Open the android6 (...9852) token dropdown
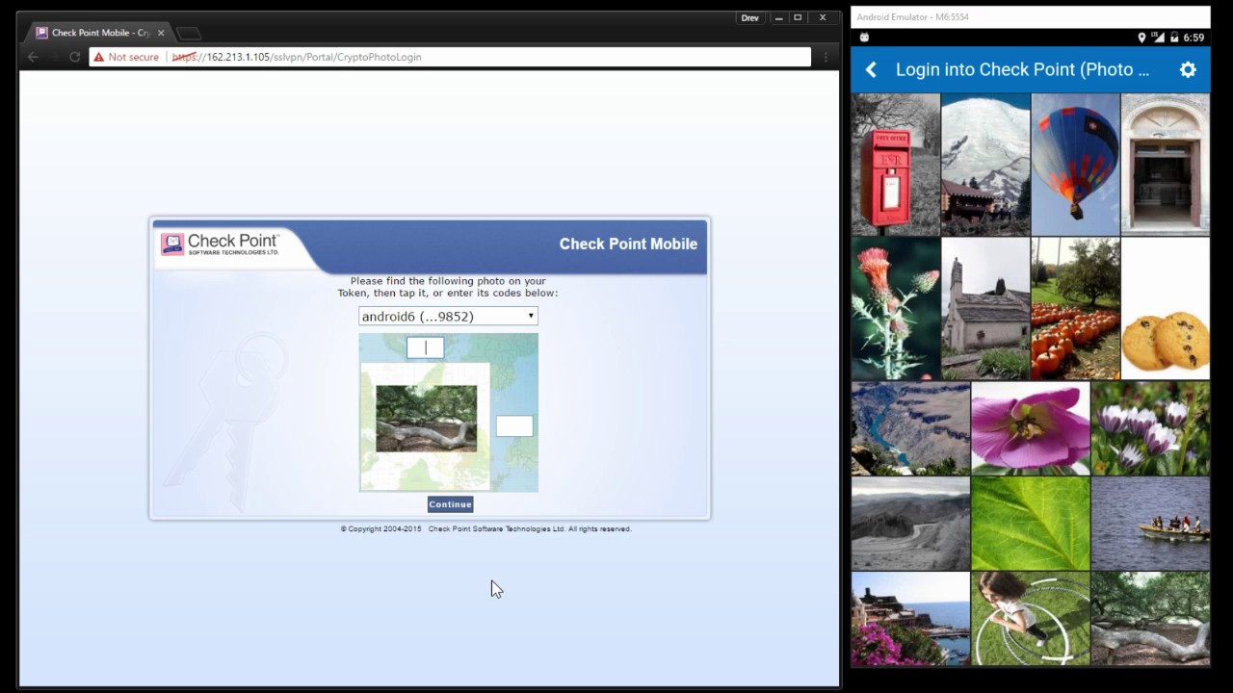This screenshot has width=1233, height=693. 448,316
